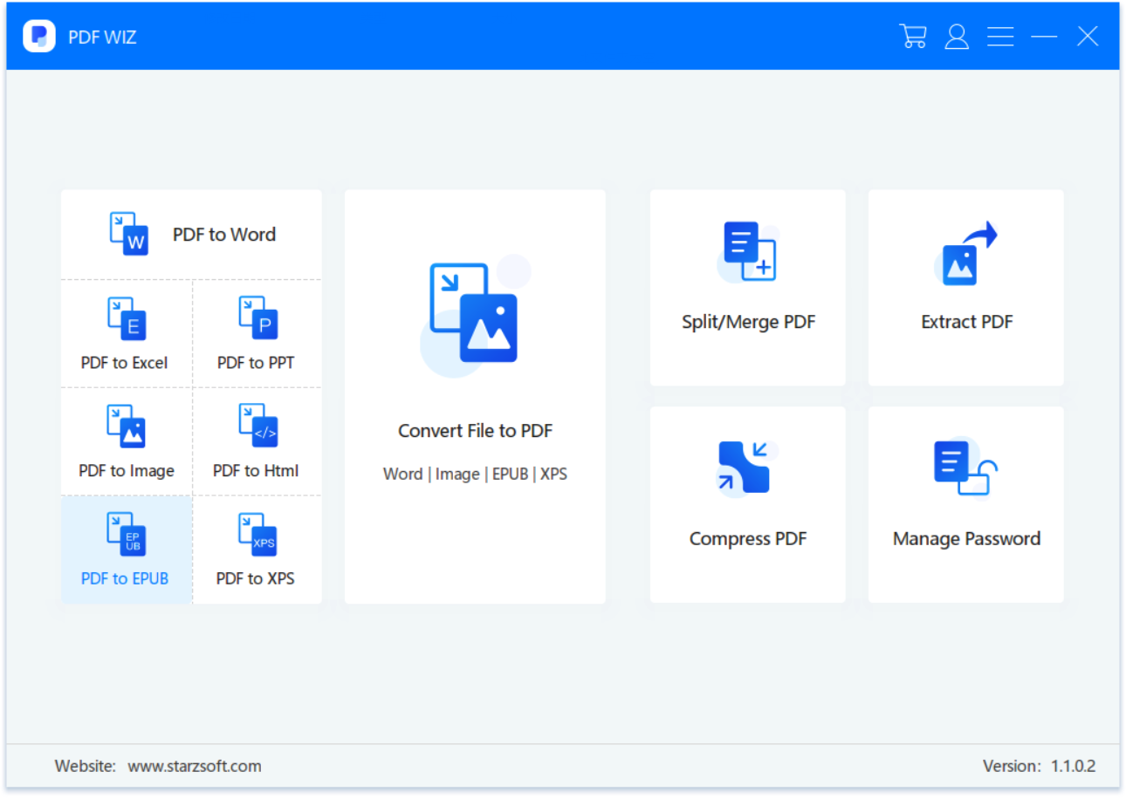The width and height of the screenshot is (1126, 799).
Task: Open the shopping cart purchase icon
Action: (x=913, y=36)
